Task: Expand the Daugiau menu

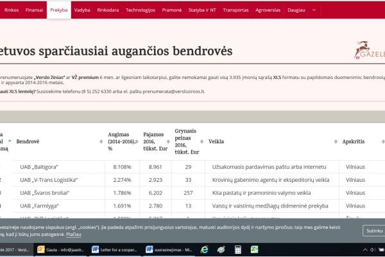Action: (x=296, y=10)
